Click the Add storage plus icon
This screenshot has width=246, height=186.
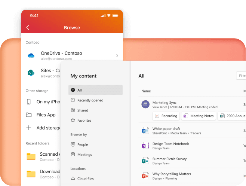pyautogui.click(x=29, y=128)
